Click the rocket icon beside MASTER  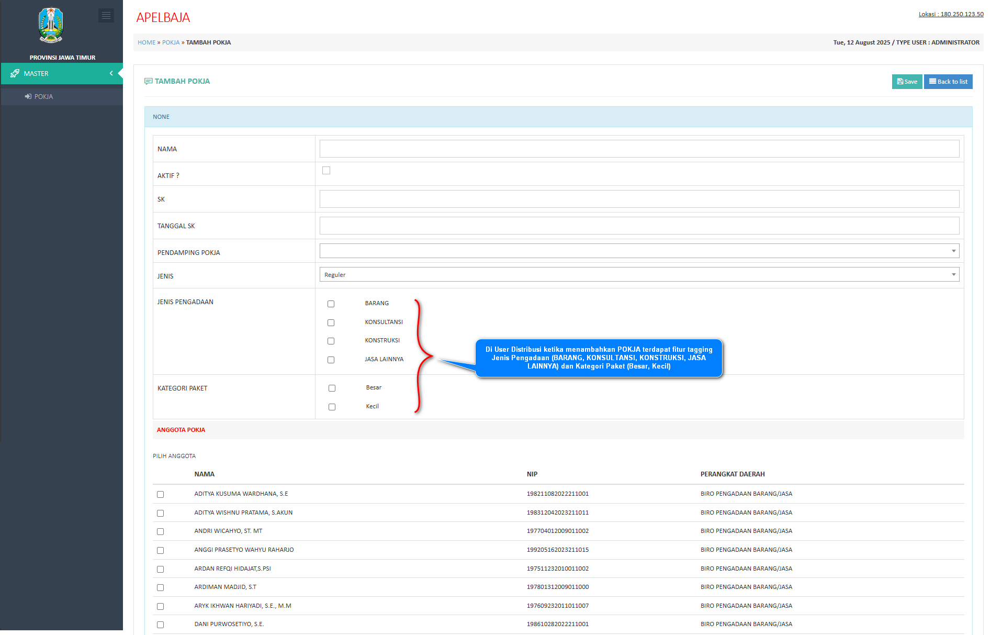tap(15, 73)
